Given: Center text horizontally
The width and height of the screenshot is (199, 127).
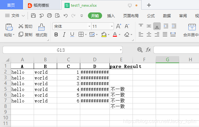Looking at the screenshot, I should point(149,34).
